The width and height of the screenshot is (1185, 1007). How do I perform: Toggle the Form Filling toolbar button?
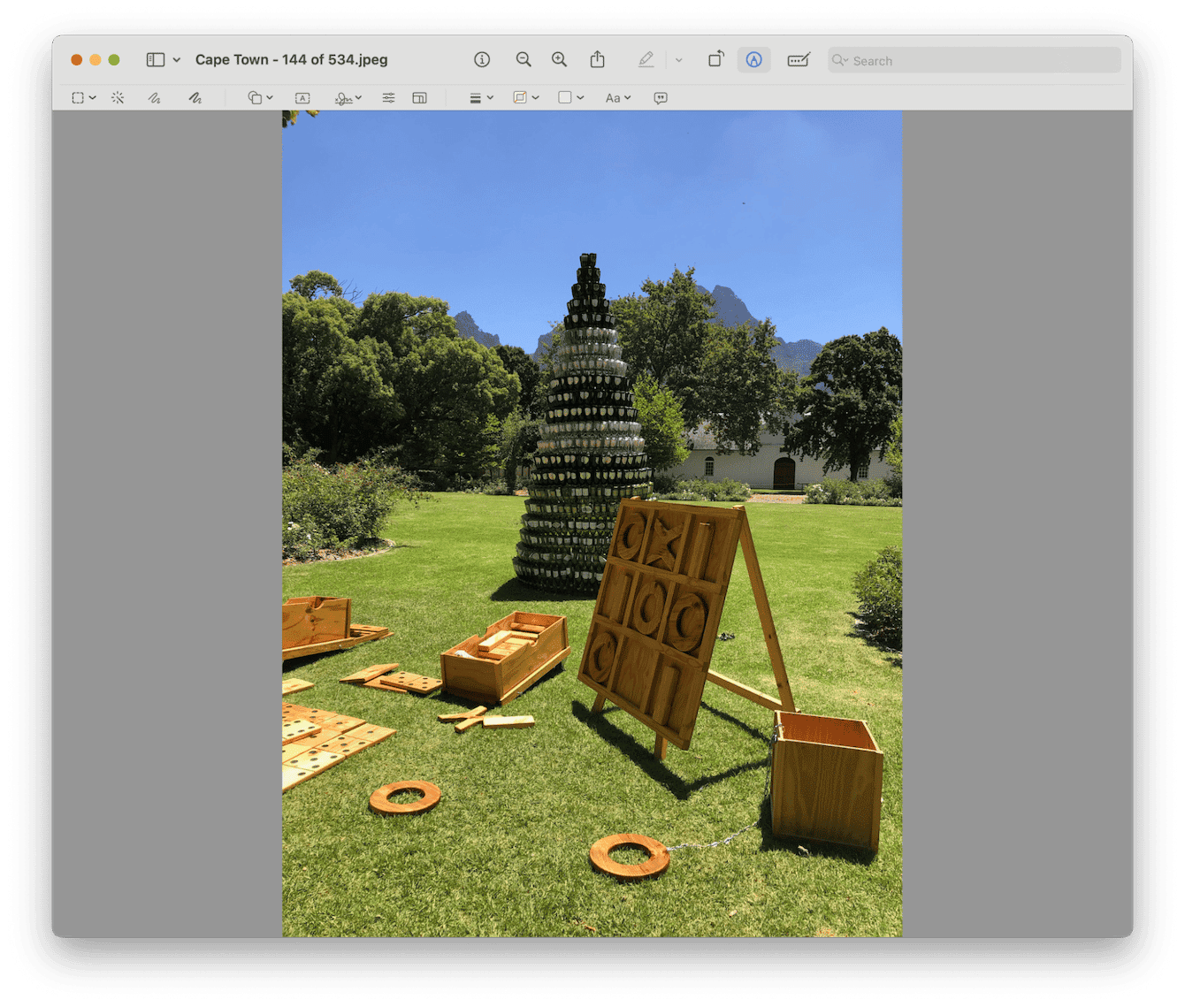pos(798,60)
